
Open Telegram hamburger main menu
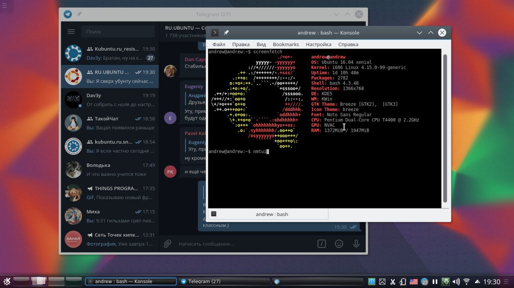coord(71,32)
